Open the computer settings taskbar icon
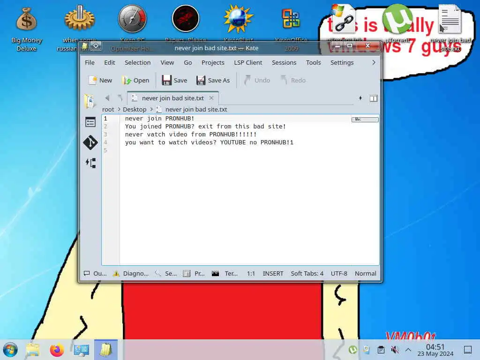This screenshot has height=360, width=480. 82,350
